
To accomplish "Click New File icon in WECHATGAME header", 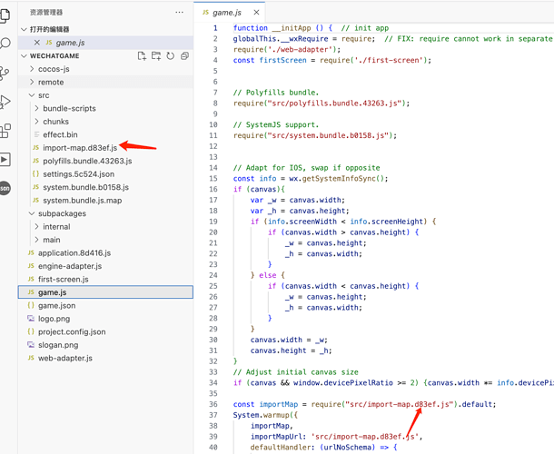I will [142, 55].
